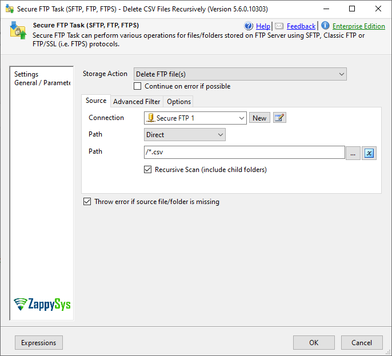Click the Enterprise Edition info icon

(x=325, y=26)
